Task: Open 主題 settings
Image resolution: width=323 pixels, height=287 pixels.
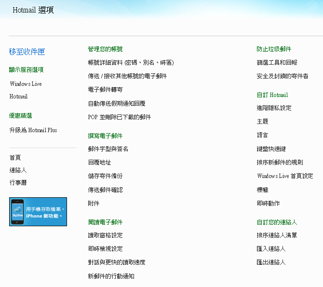Action: pos(262,122)
